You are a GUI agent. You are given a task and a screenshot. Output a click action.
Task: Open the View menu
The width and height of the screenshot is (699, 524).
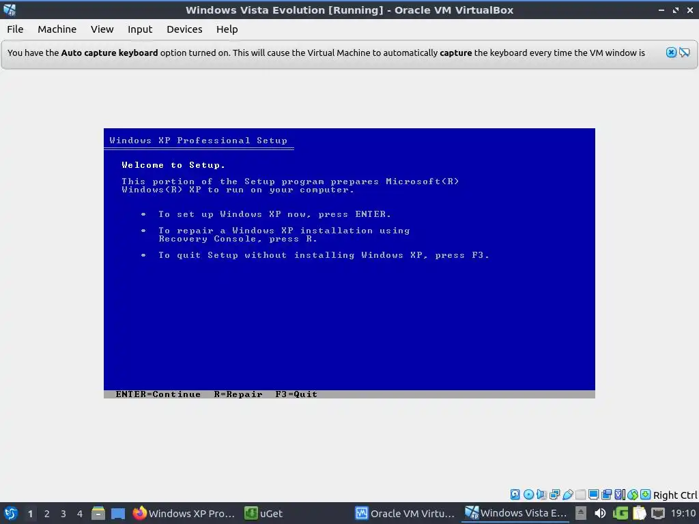[x=102, y=29]
